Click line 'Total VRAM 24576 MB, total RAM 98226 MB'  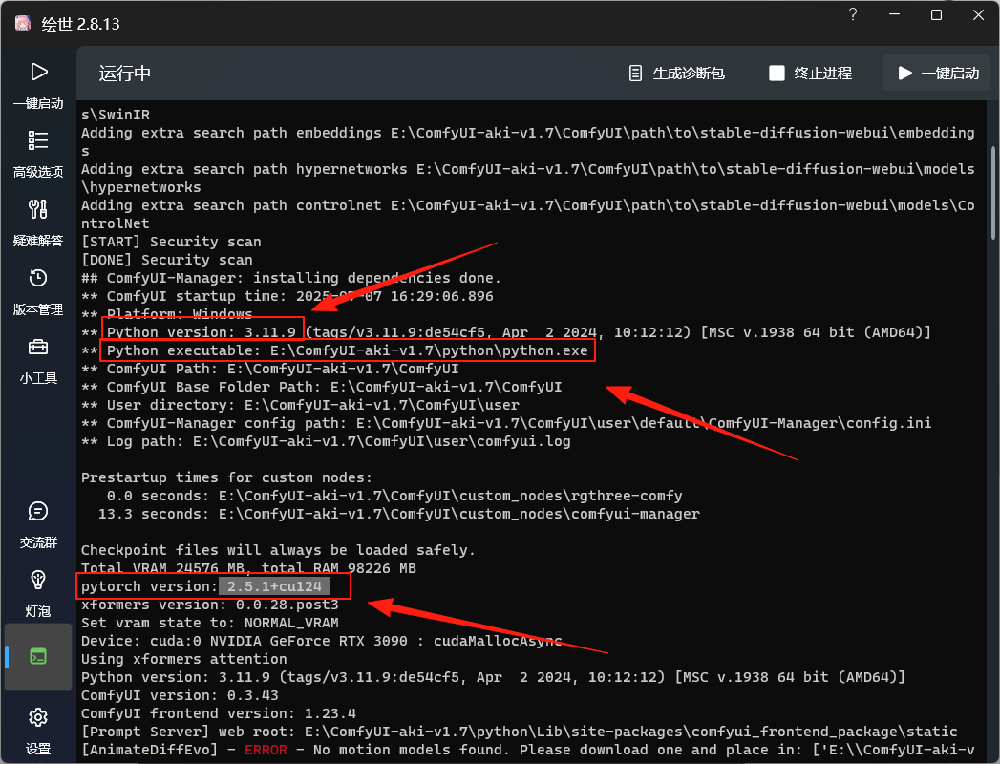[248, 568]
